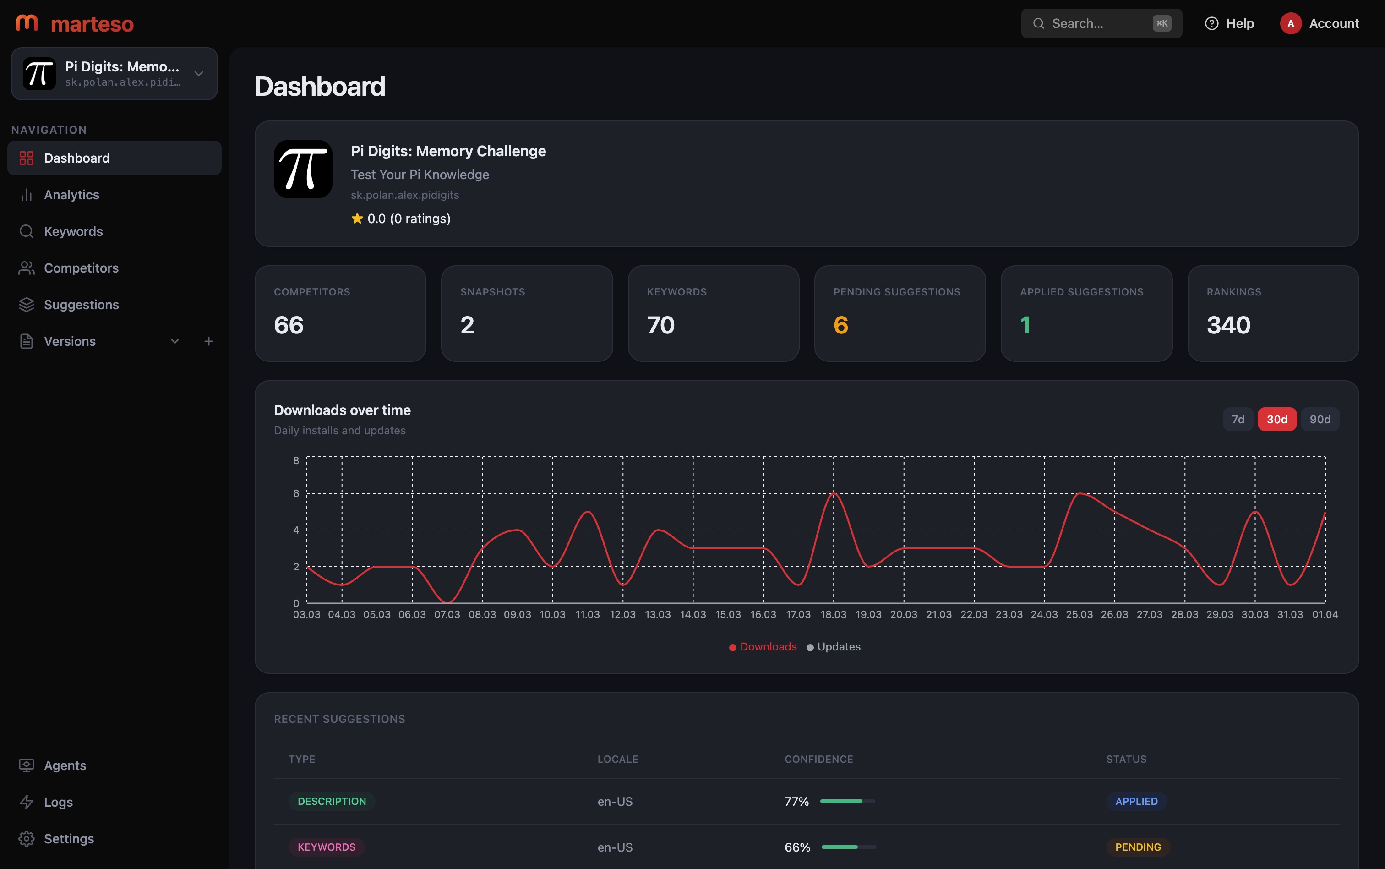This screenshot has height=869, width=1385.
Task: Select the Analytics sidebar icon
Action: (x=27, y=194)
